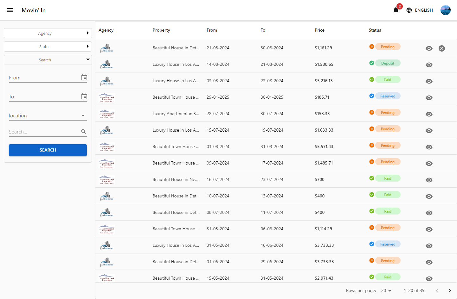
Task: View the $5,571.43 booking details
Action: 429,147
